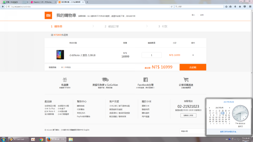
Task: Click the free shipping gift icon
Action: 65,80
